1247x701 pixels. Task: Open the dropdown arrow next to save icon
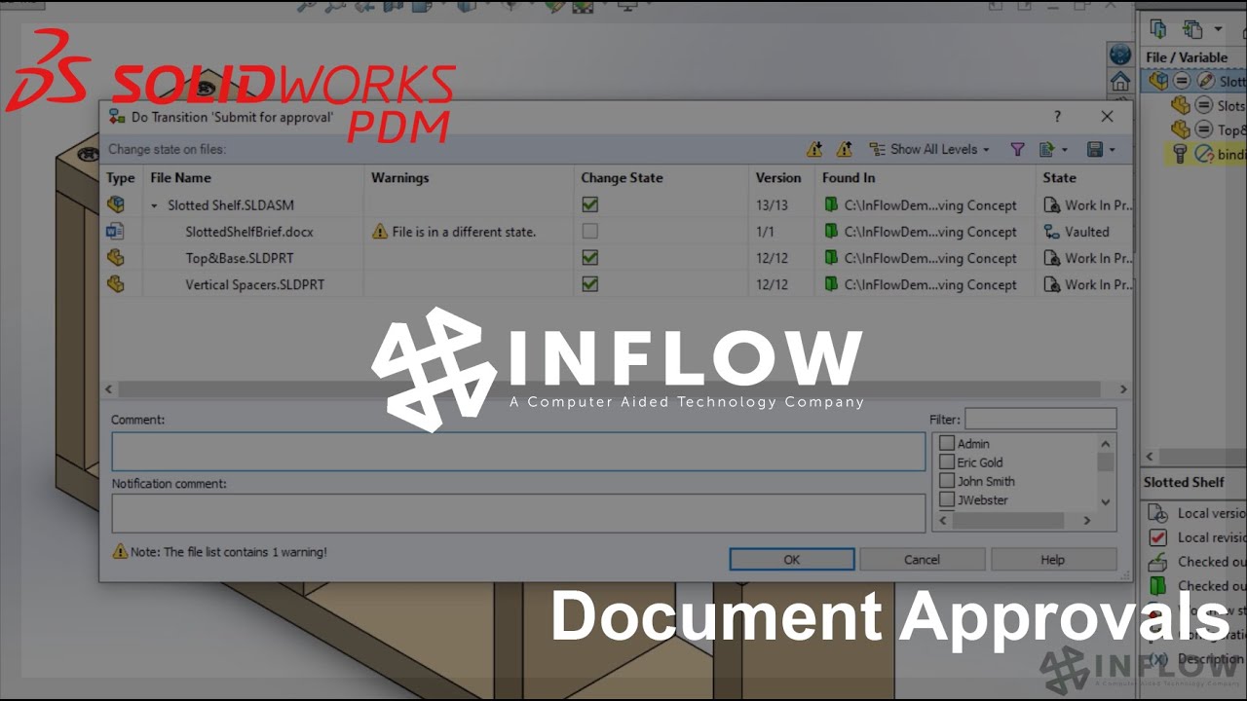1113,150
